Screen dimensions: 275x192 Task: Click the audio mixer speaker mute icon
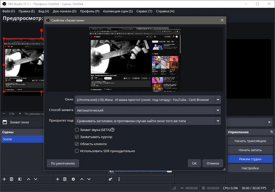pyautogui.click(x=111, y=171)
